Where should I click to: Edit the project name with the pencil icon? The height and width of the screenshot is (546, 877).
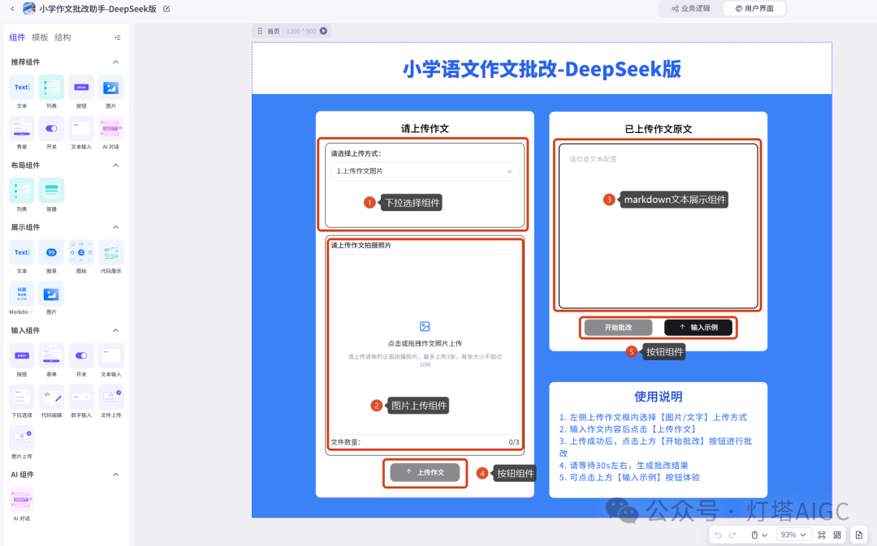click(x=166, y=9)
